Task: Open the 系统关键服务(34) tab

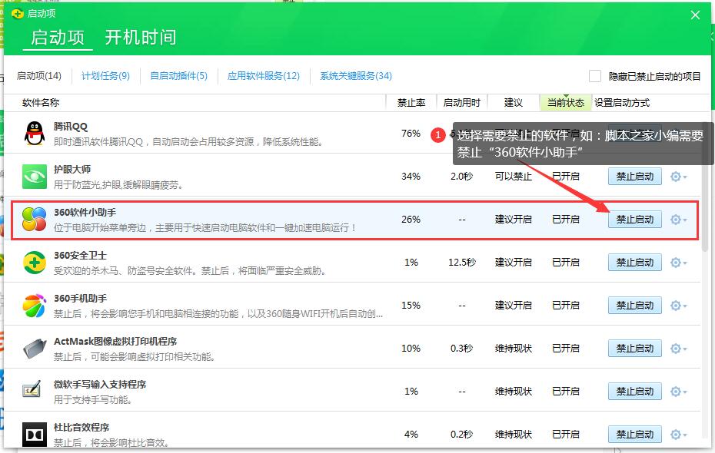Action: (356, 76)
